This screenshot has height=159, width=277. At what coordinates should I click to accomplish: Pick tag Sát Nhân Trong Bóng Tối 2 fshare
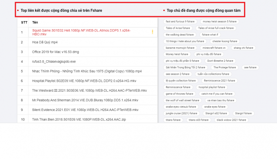coord(185,68)
